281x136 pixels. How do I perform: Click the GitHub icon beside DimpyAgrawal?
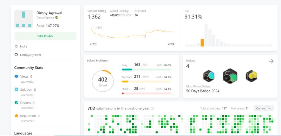[x=16, y=55]
